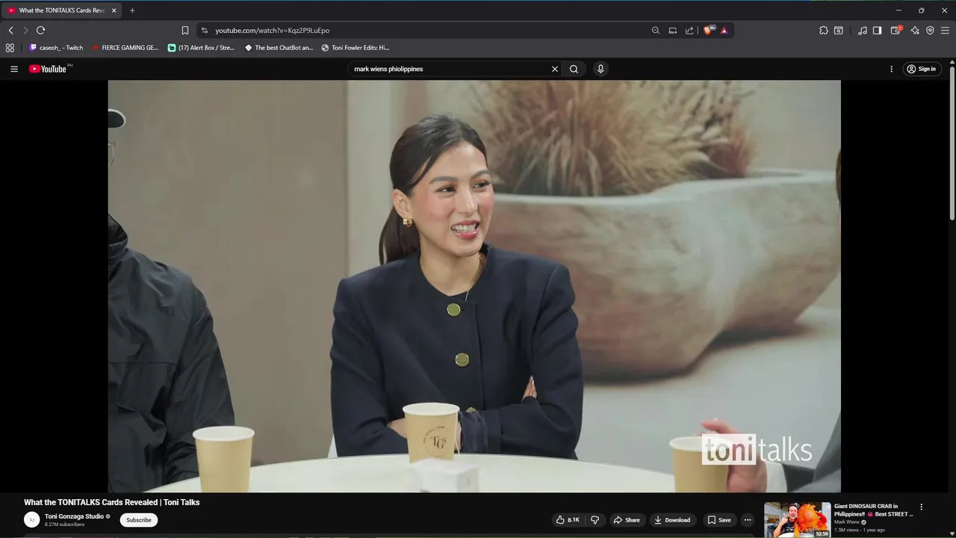Open the YouTube guide hamburger menu

point(14,69)
